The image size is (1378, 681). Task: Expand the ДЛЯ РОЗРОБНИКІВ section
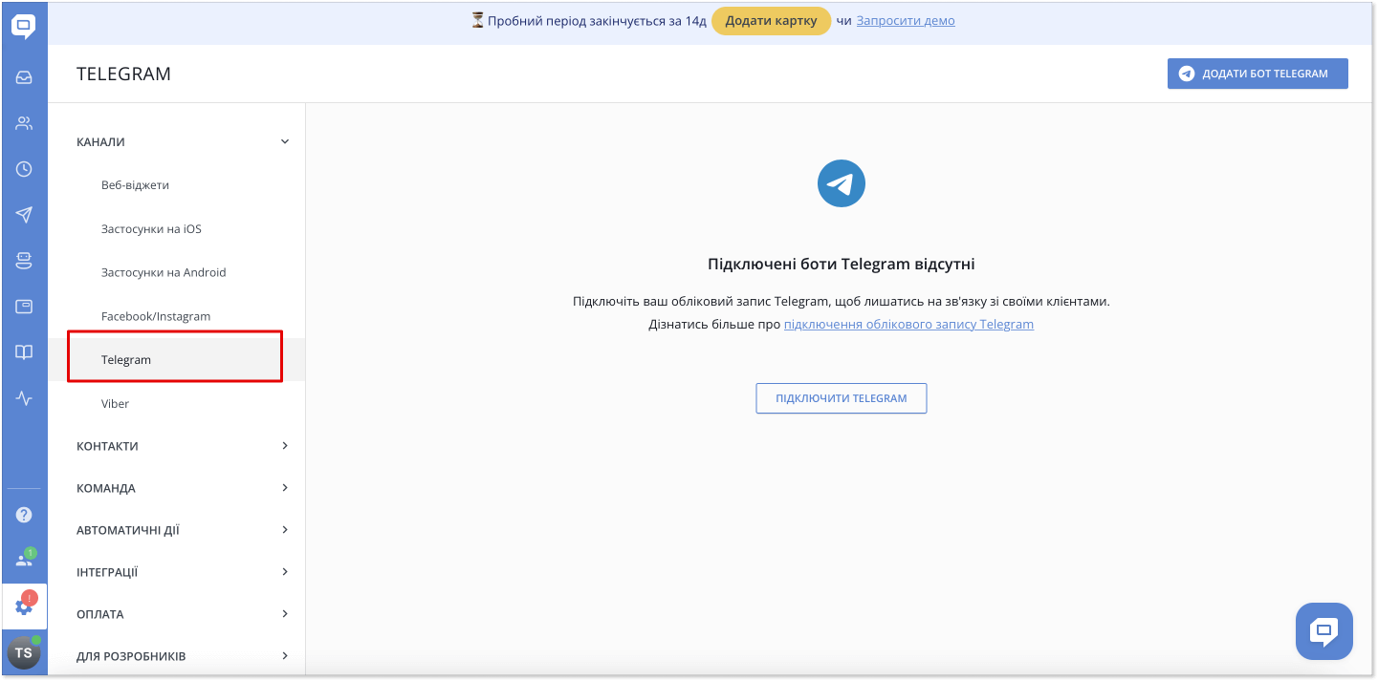[x=184, y=656]
